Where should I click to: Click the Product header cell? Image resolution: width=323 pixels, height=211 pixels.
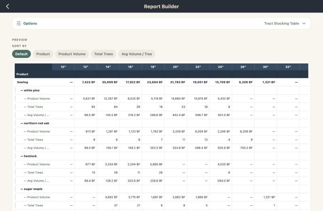pos(22,74)
